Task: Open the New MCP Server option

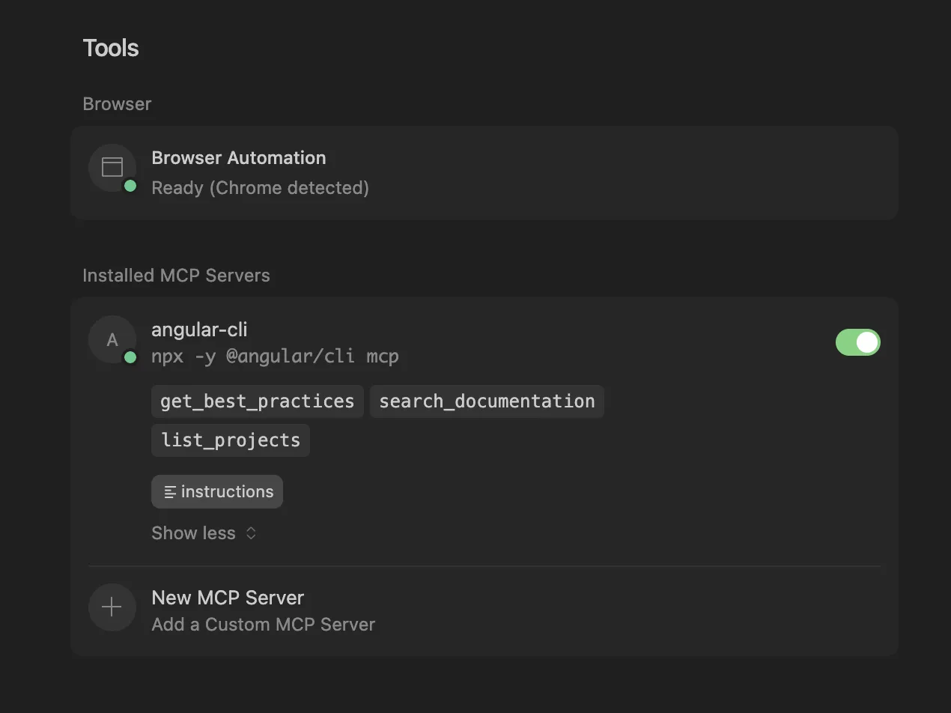Action: (228, 597)
